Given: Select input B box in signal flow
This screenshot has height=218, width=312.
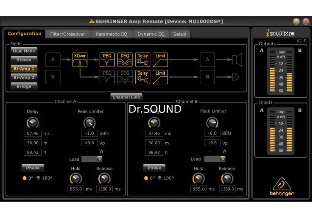Looking at the screenshot, I should coord(53,77).
